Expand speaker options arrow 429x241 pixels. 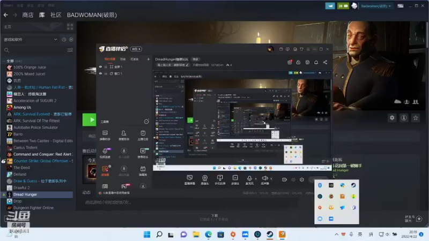tap(271, 179)
